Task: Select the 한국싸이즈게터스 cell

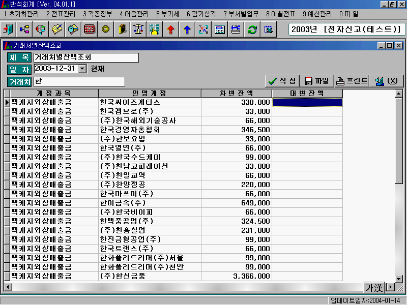Action: pos(150,103)
